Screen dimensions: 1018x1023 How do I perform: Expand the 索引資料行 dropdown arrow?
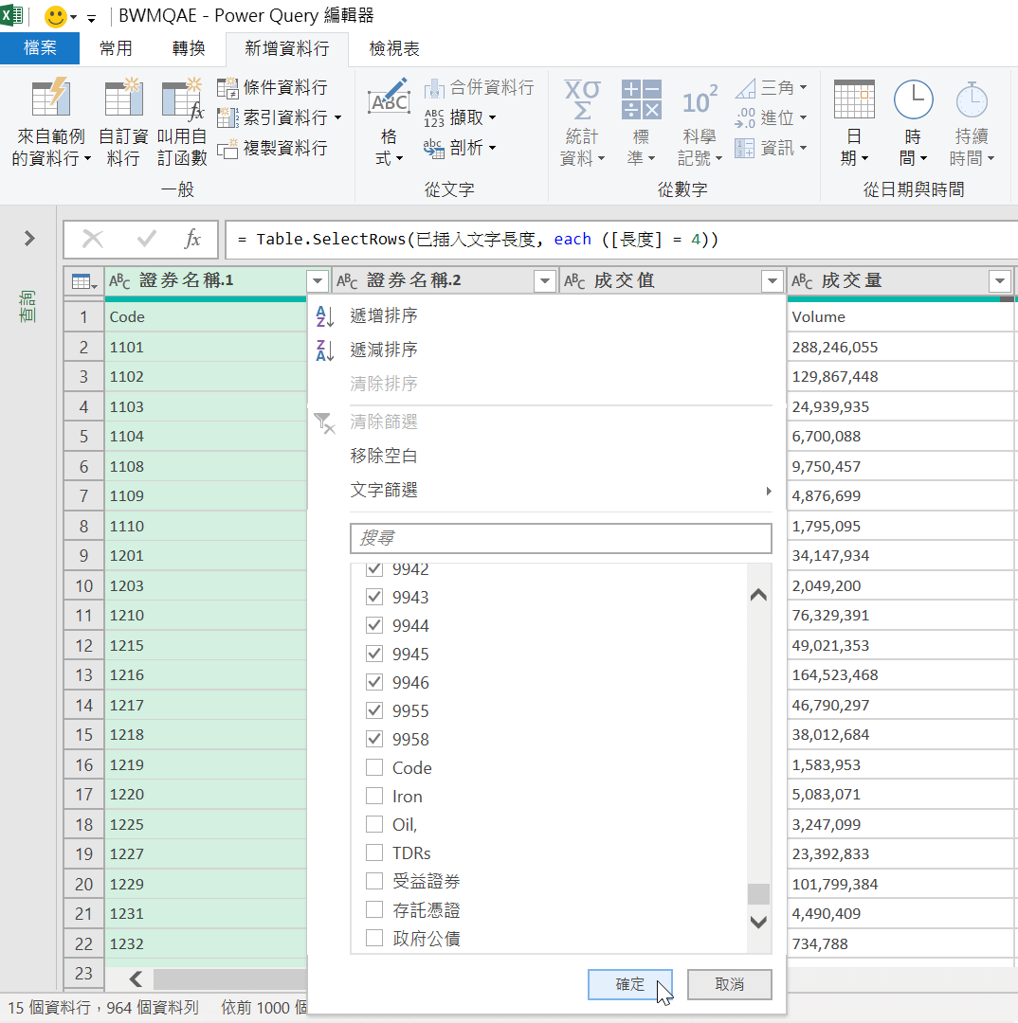[x=338, y=118]
